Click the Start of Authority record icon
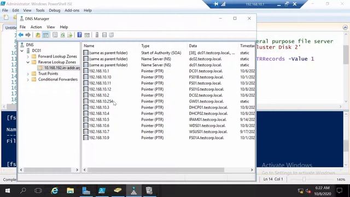The image size is (350, 197). click(x=86, y=53)
